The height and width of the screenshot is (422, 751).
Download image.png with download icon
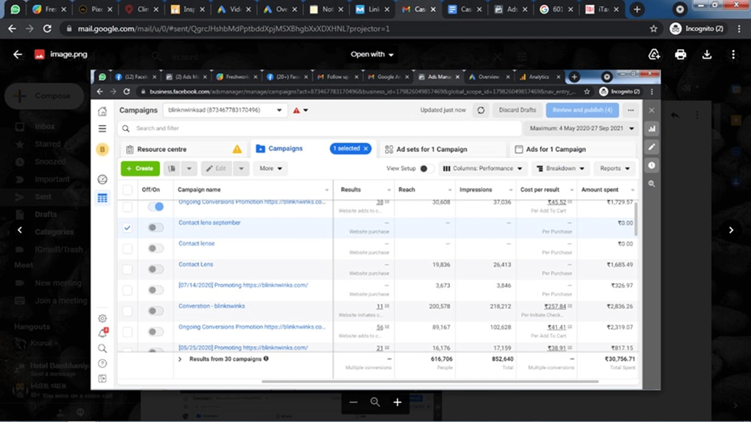tap(707, 54)
